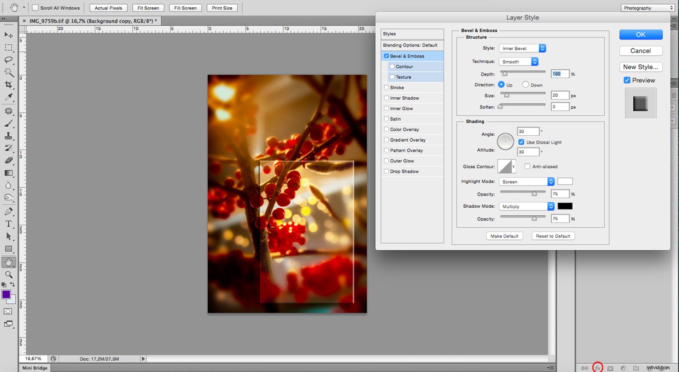Enable the Anti-aliased checkbox
This screenshot has width=679, height=372.
point(527,166)
